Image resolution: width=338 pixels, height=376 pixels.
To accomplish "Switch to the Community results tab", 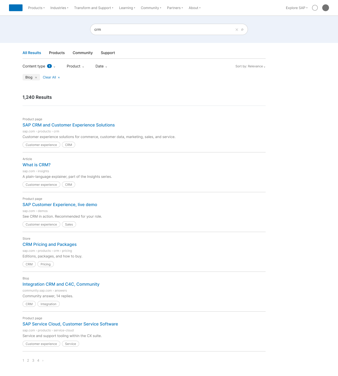I will [83, 53].
